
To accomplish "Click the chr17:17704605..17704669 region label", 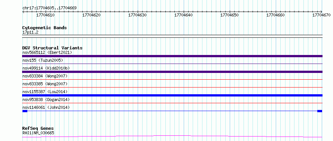I will [49, 8].
